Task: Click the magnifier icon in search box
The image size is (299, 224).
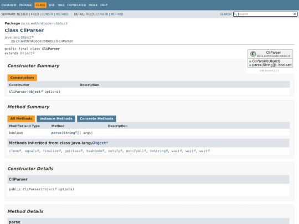Action: (235, 14)
